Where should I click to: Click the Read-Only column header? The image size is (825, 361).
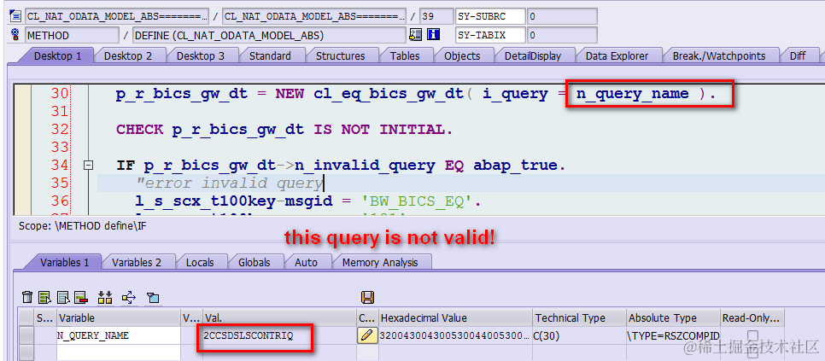[752, 318]
